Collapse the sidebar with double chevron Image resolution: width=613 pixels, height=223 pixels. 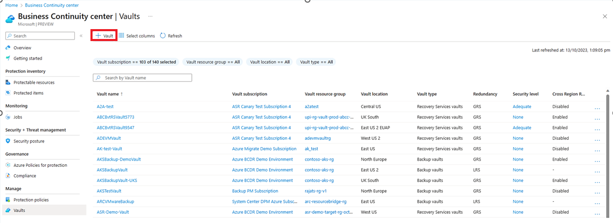(x=81, y=35)
